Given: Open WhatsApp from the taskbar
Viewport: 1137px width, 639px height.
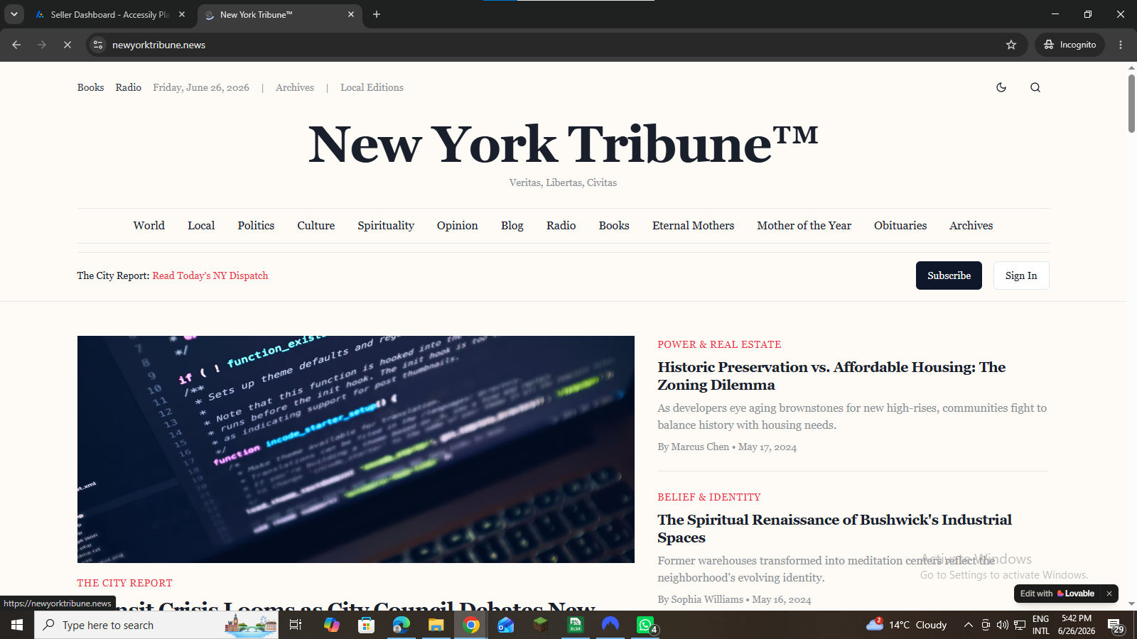Looking at the screenshot, I should pos(645,625).
